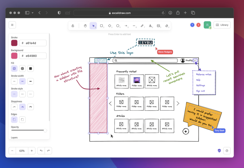Click collaborator avatar T
The image size is (244, 168).
click(192, 25)
